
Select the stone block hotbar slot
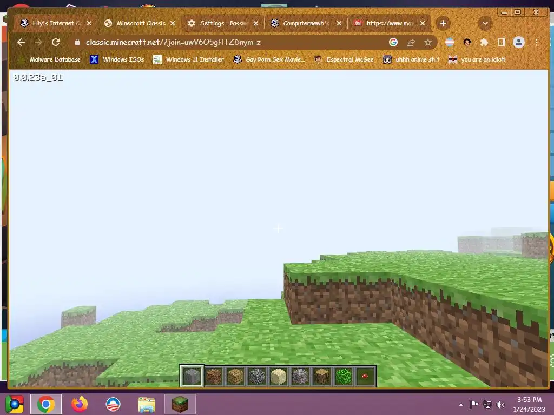192,376
